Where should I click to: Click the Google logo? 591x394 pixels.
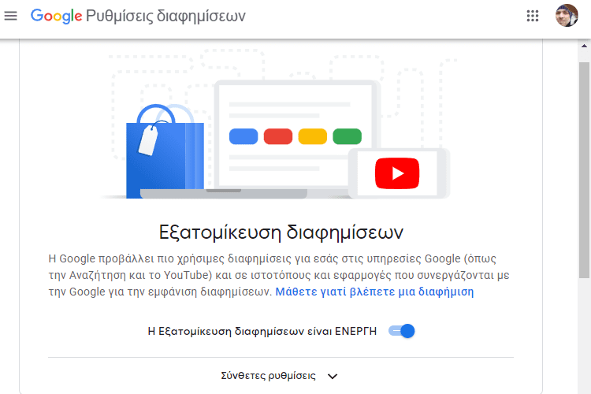pyautogui.click(x=56, y=17)
